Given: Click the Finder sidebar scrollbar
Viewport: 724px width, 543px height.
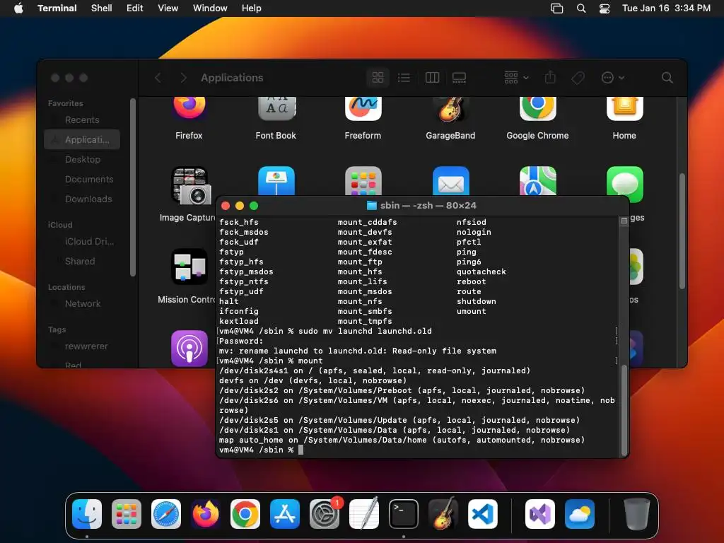Looking at the screenshot, I should (133, 187).
